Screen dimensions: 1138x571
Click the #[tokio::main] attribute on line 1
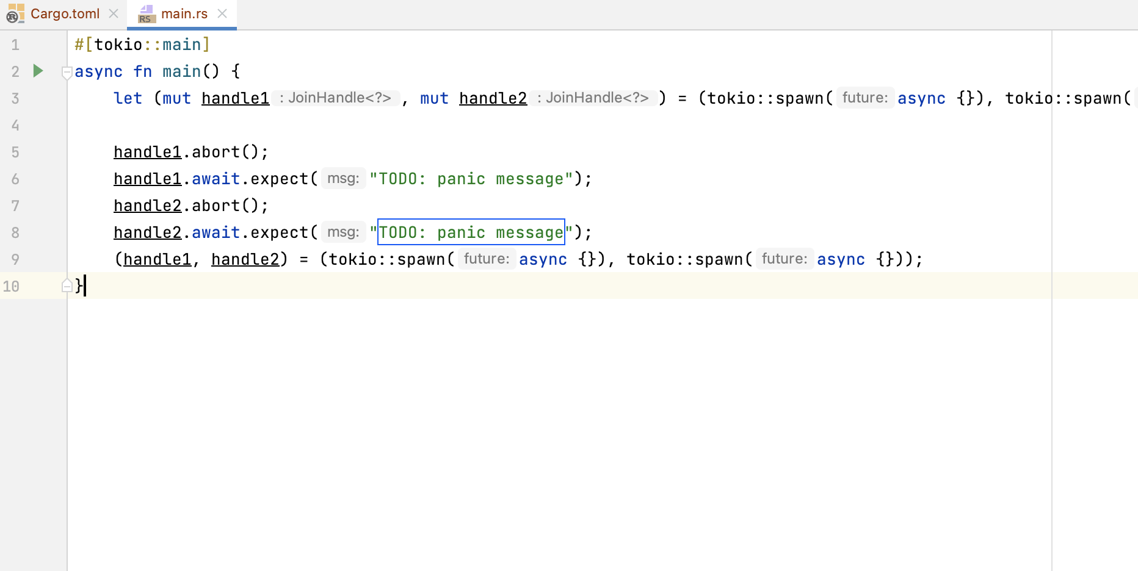coord(142,45)
